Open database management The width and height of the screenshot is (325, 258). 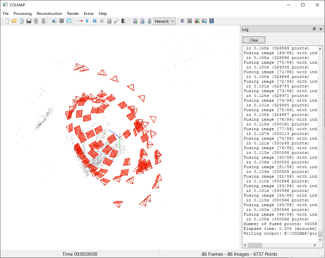[x=69, y=21]
